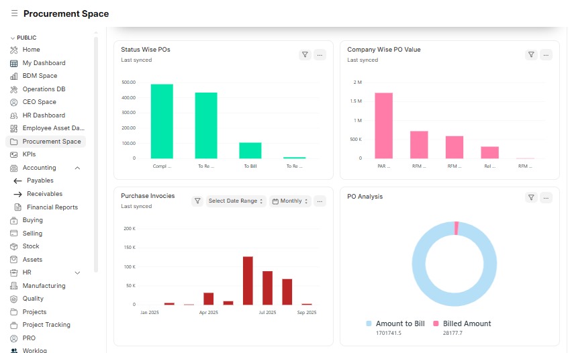Toggle Billed Amount legend entry
Viewport: 572px width, 353px height.
coord(462,323)
